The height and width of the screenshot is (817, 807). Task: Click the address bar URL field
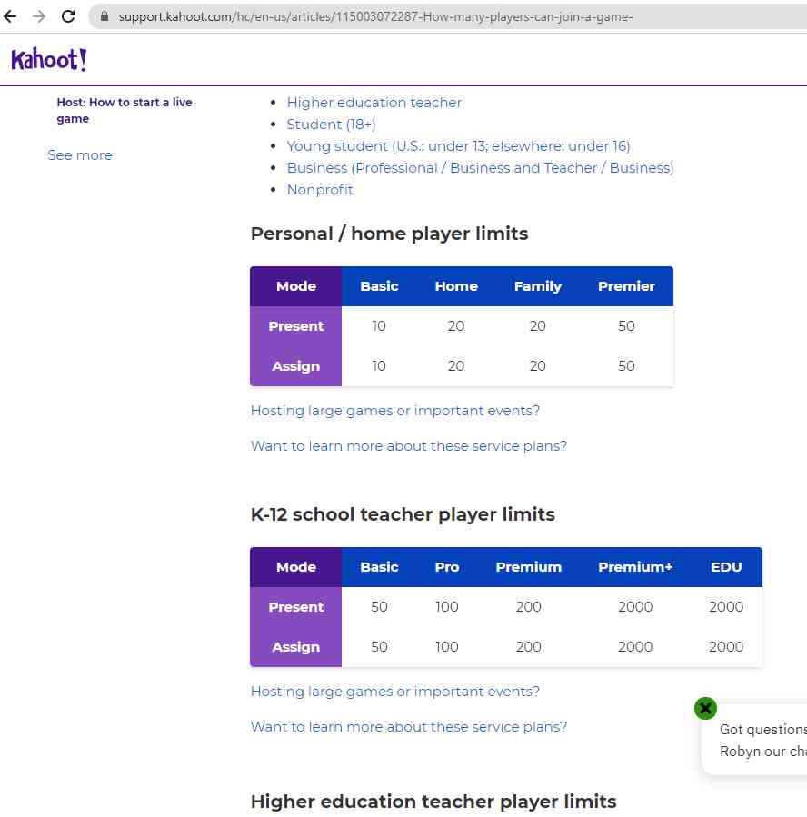(x=409, y=16)
